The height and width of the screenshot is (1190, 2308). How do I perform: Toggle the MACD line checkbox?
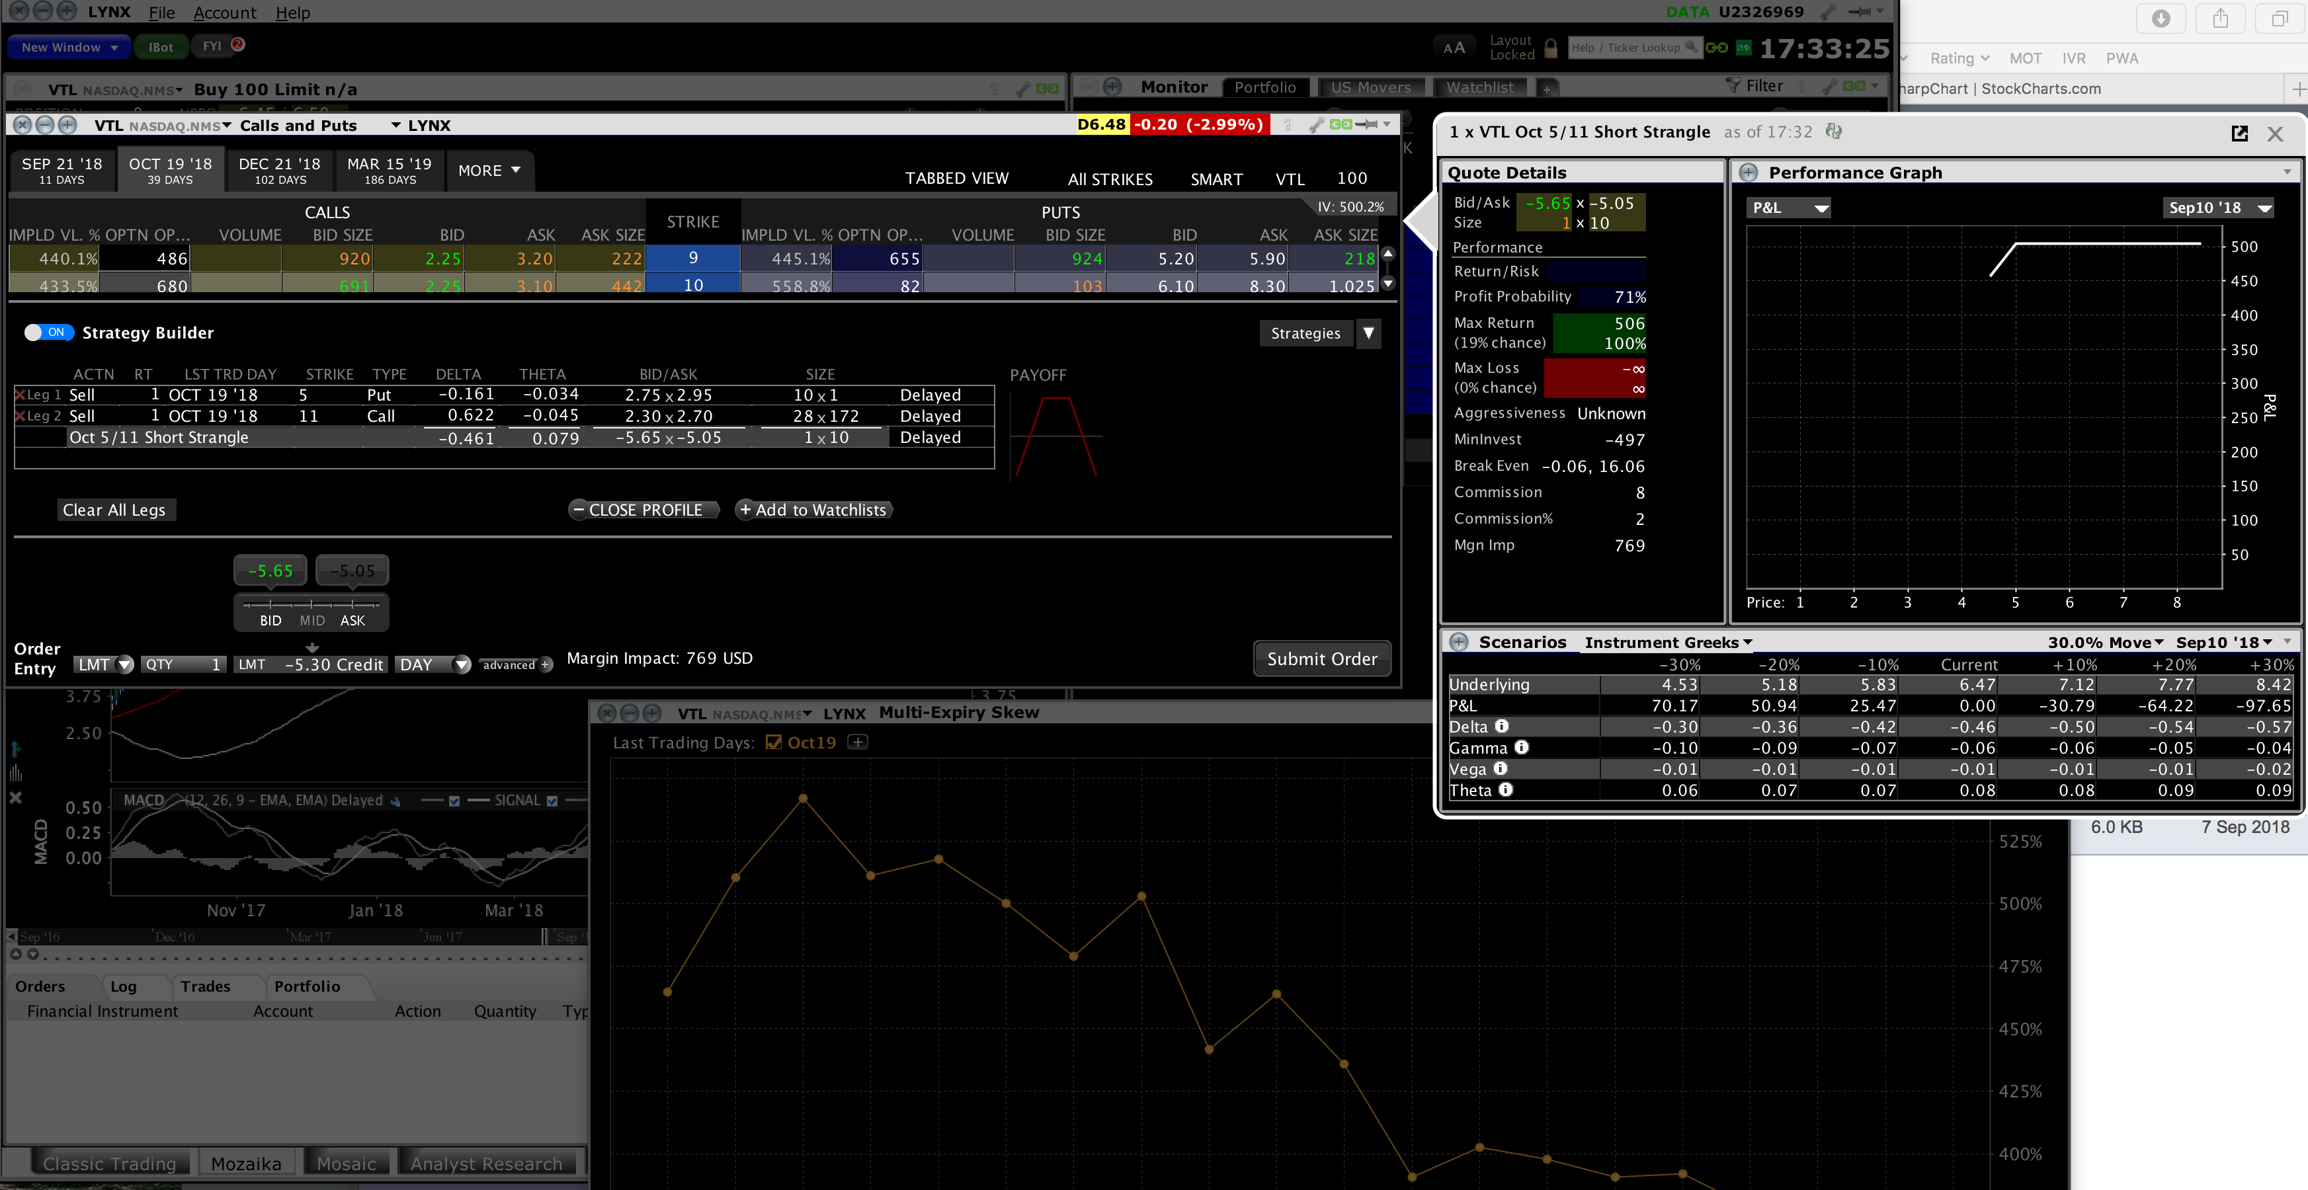[x=454, y=801]
